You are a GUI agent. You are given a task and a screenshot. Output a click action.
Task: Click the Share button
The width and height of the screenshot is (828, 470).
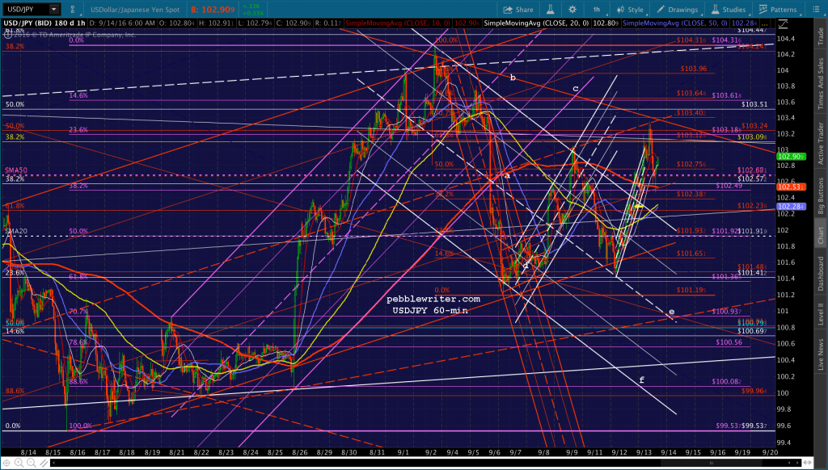[x=518, y=10]
